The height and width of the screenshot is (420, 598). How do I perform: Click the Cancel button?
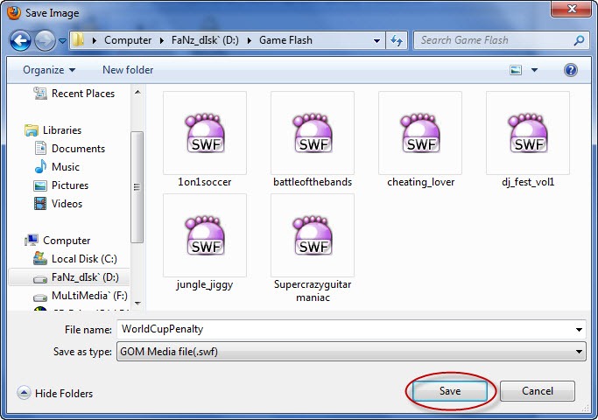tap(538, 391)
